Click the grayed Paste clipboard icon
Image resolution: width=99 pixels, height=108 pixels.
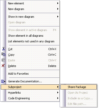click(x=3, y=60)
